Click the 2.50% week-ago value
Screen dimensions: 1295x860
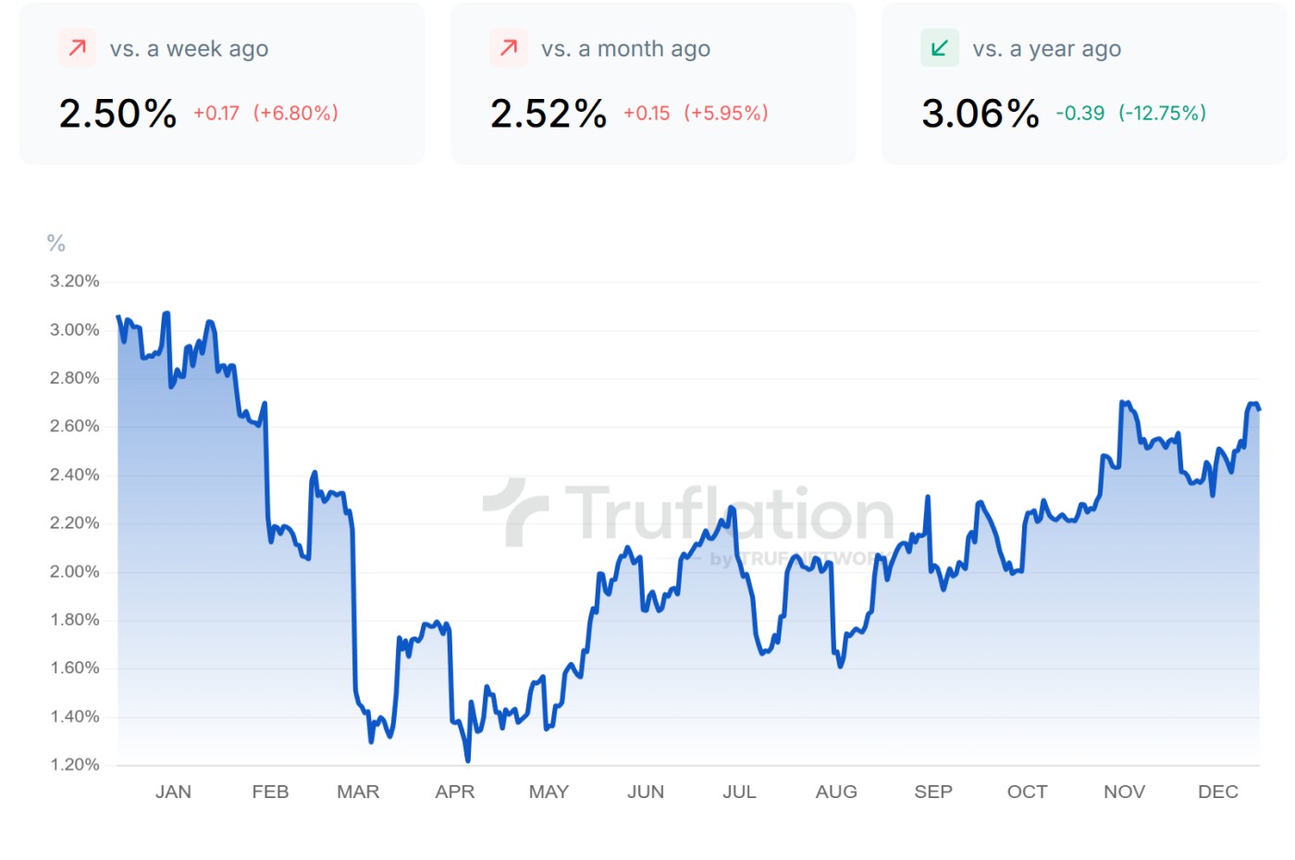(x=117, y=114)
